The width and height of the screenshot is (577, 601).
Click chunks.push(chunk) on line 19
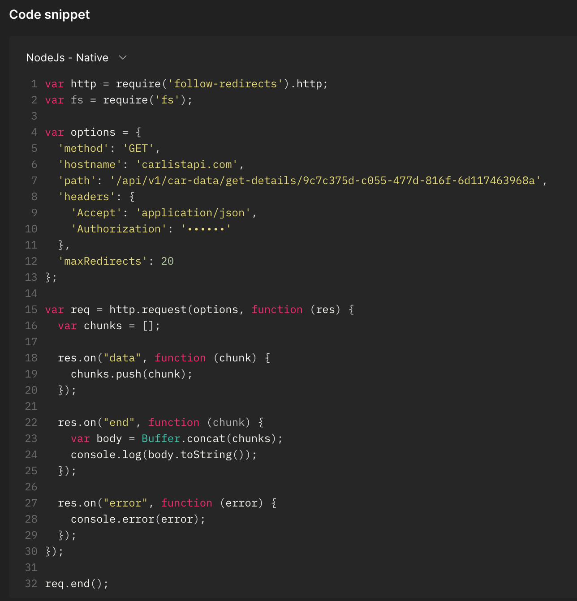coord(131,374)
